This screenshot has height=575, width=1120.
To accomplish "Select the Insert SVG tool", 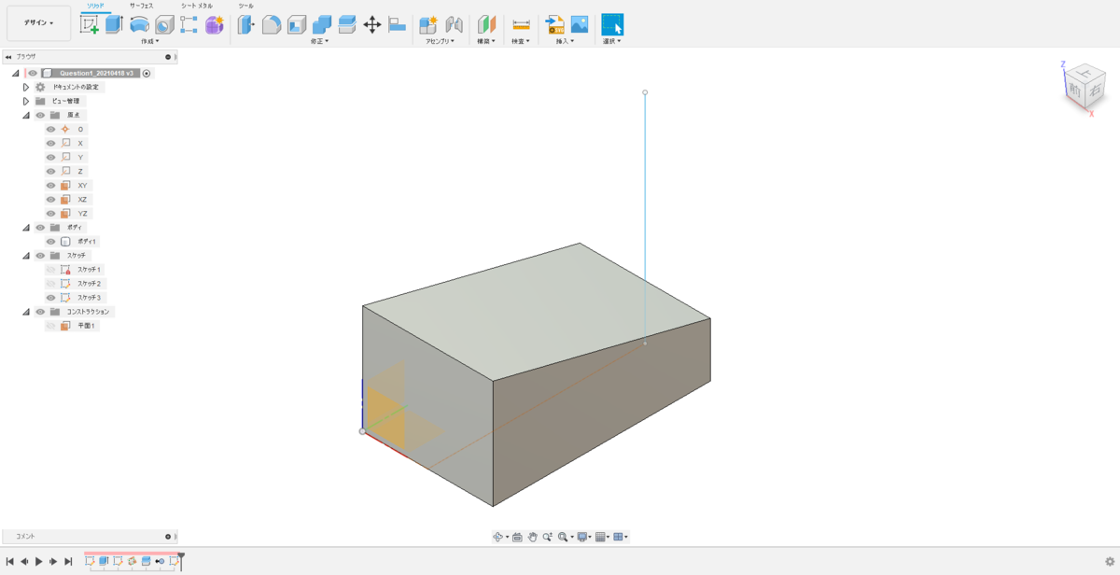I will tap(554, 25).
